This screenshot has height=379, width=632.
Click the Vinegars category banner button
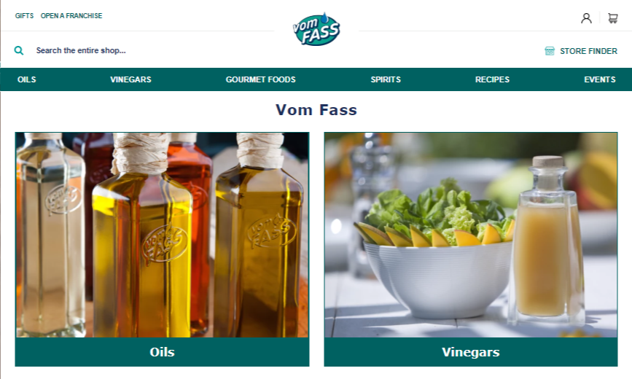[471, 352]
